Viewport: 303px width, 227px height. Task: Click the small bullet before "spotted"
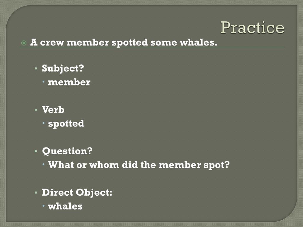43,123
